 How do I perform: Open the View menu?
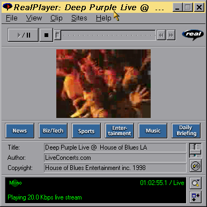pos(34,18)
